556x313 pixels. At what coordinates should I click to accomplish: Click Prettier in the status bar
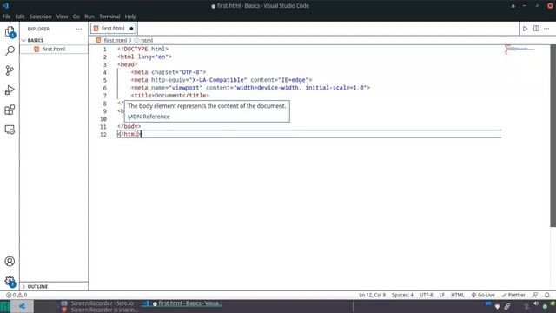pos(513,295)
